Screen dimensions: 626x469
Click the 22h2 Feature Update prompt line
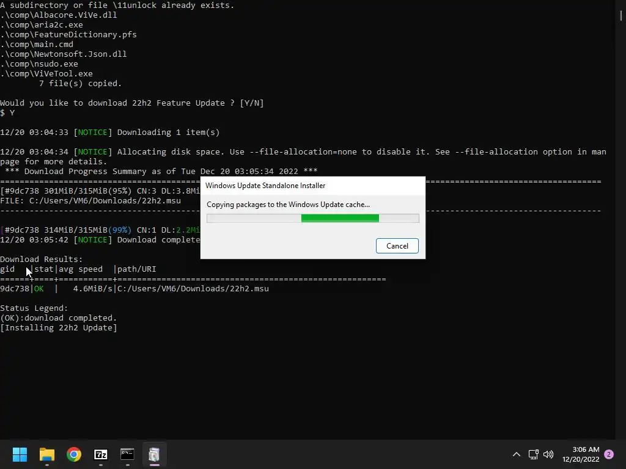point(132,103)
